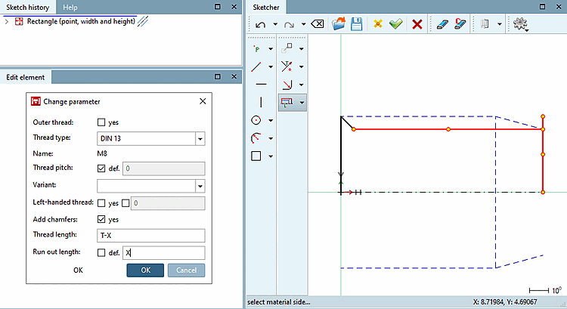The image size is (567, 309).
Task: Open the Variant dropdown
Action: pos(200,185)
